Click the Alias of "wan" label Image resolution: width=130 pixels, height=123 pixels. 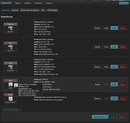pos(11,102)
